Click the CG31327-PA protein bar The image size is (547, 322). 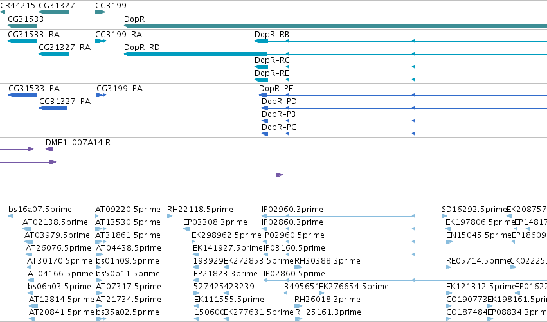[x=53, y=108]
